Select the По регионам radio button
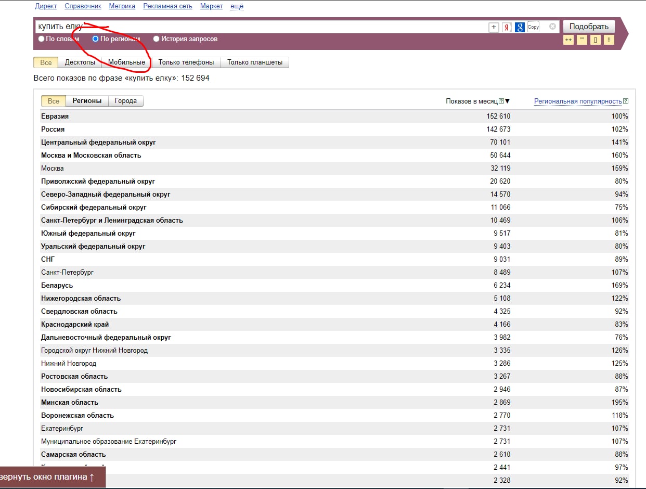Viewport: 646px width, 489px height. click(x=95, y=39)
